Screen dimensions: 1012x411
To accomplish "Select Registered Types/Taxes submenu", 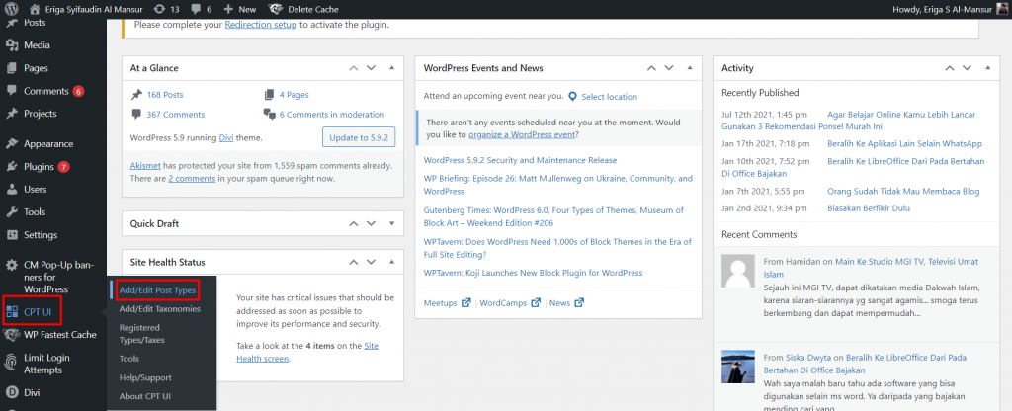I will point(142,334).
